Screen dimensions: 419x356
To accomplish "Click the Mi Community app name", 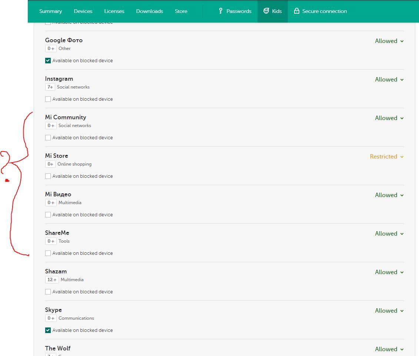I will (66, 117).
